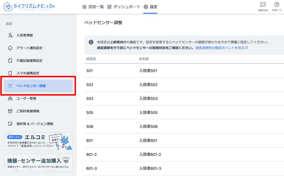284x176 pixels.
Task: Open 介護記録連携設定 in the sidebar
Action: pyautogui.click(x=29, y=61)
